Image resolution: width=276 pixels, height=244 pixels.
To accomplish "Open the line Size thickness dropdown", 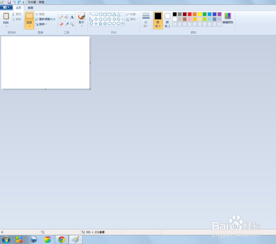I will point(146,20).
